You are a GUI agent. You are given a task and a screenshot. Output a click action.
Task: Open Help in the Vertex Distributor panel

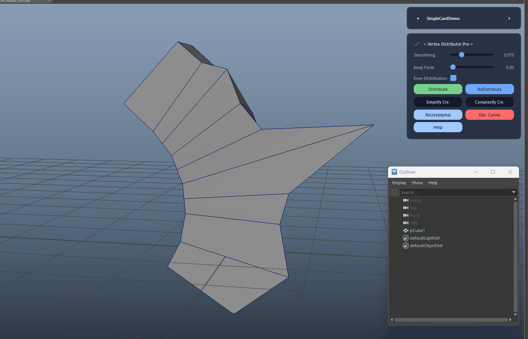click(438, 127)
